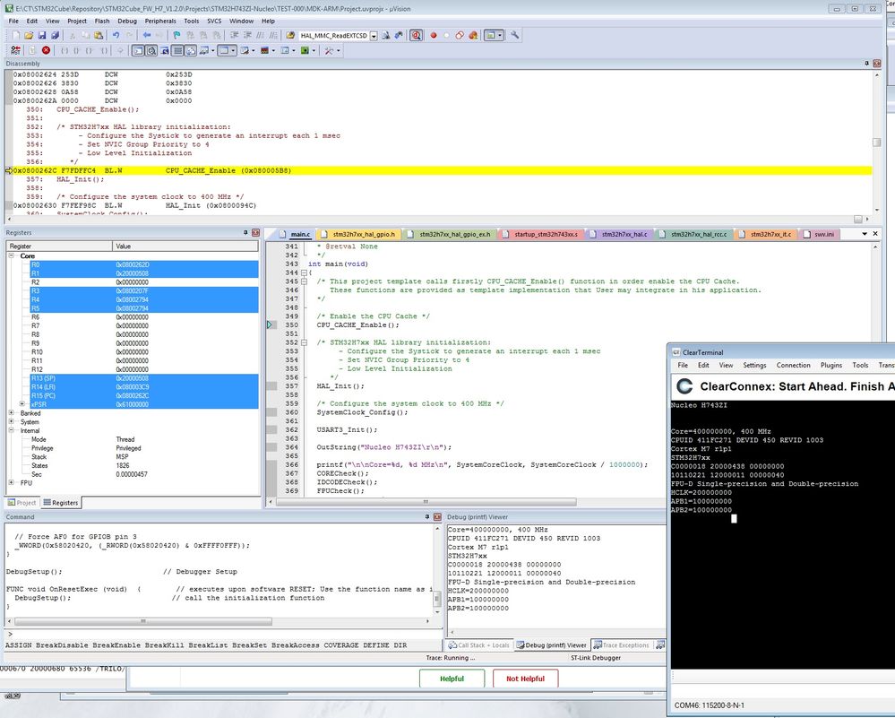Click the Undo arrow icon

116,36
